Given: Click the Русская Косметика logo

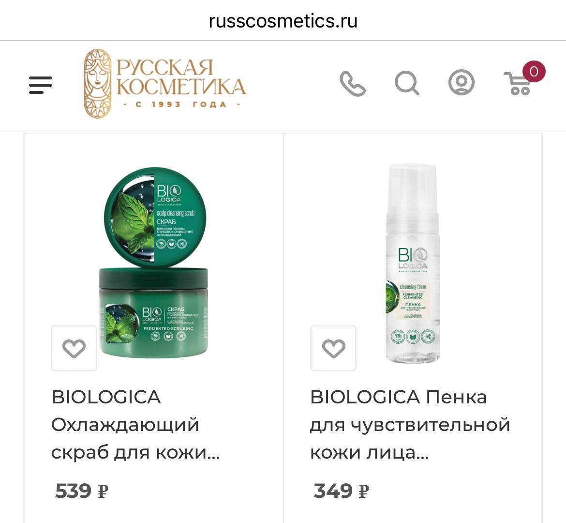Looking at the screenshot, I should tap(164, 83).
